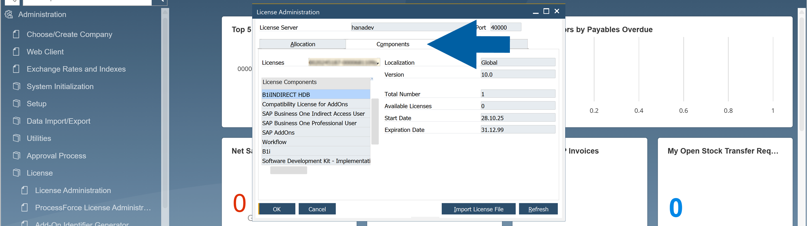Switch to the Allocation tab
The height and width of the screenshot is (226, 807).
point(302,44)
